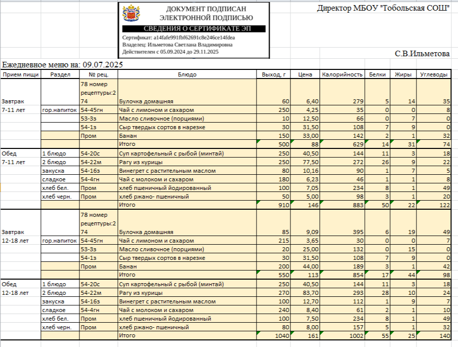Select price '7,05' for wheat bread
Screen dimensions: 458x347
[x=305, y=188]
